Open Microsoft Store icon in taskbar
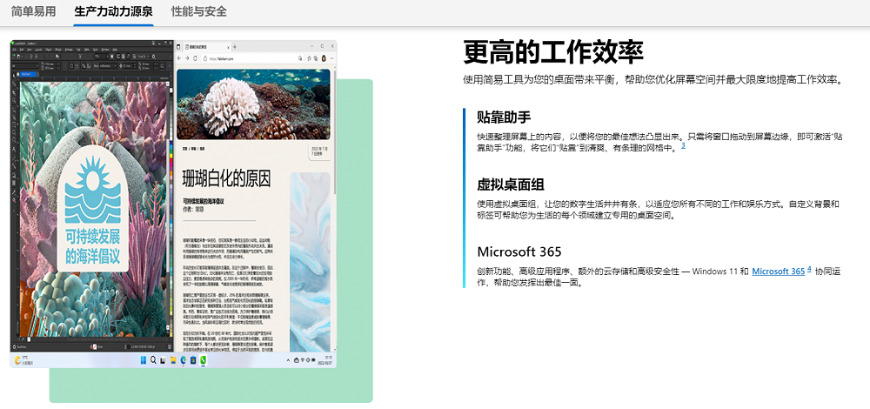 [x=193, y=359]
